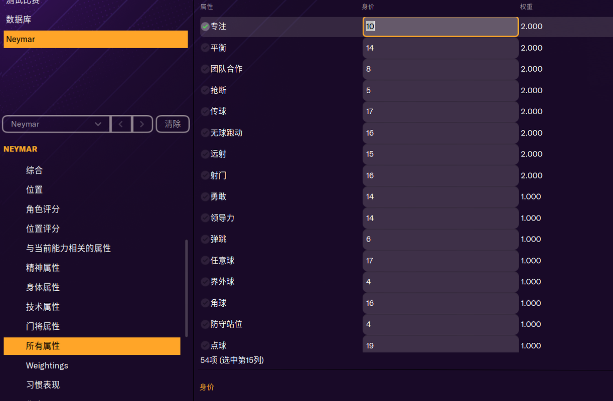Edit the 传球 value field
The height and width of the screenshot is (401, 613).
pos(440,112)
